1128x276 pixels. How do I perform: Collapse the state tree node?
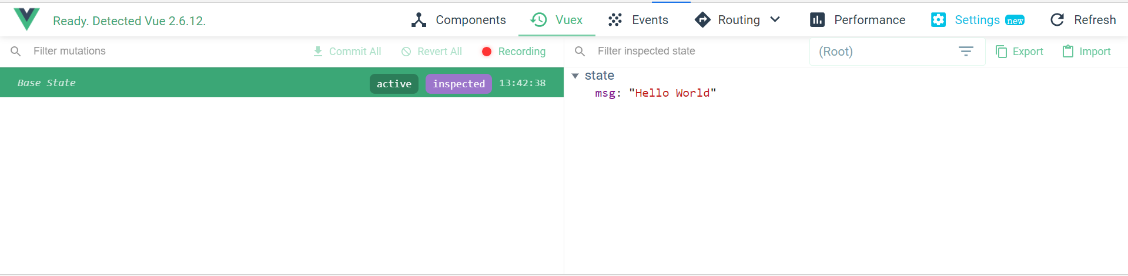pyautogui.click(x=575, y=76)
